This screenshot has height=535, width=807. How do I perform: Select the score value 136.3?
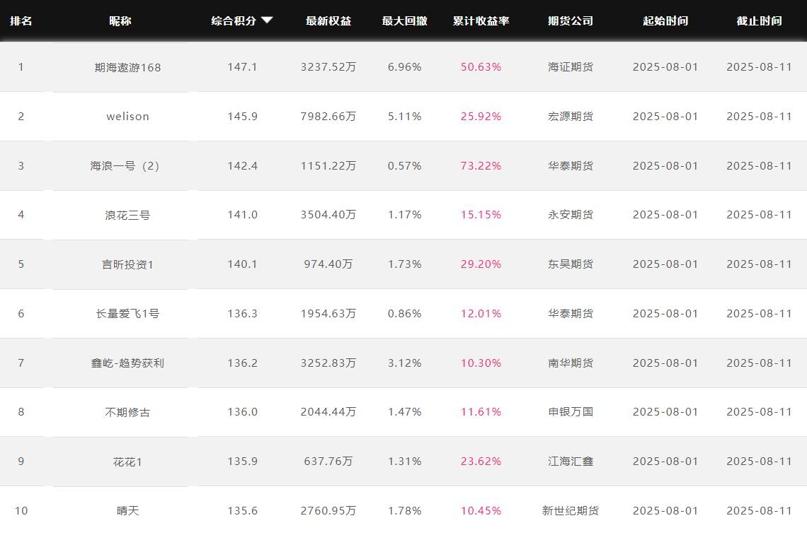tap(242, 313)
